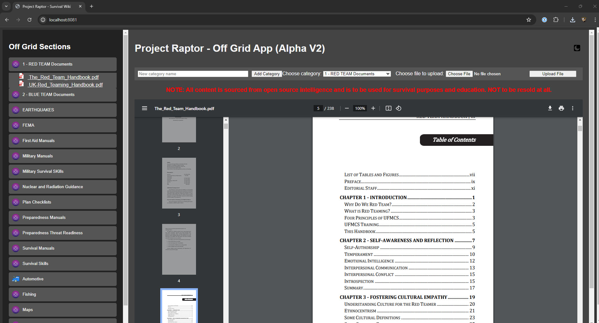Open Plan Checklists section
This screenshot has height=323, width=599.
tap(63, 202)
